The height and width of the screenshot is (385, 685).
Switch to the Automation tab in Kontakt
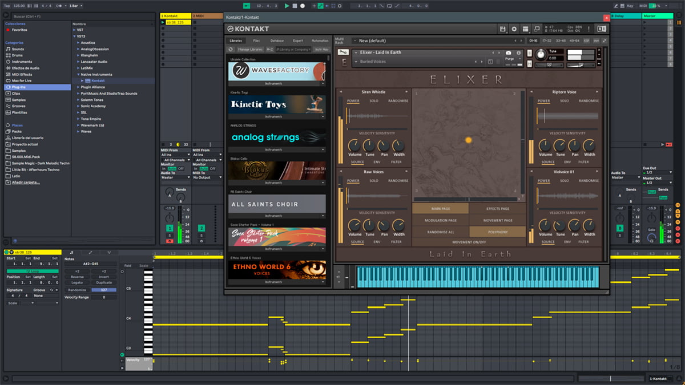[320, 40]
